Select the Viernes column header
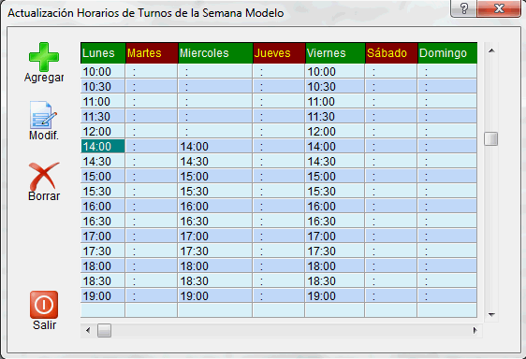The height and width of the screenshot is (359, 526). [x=335, y=53]
